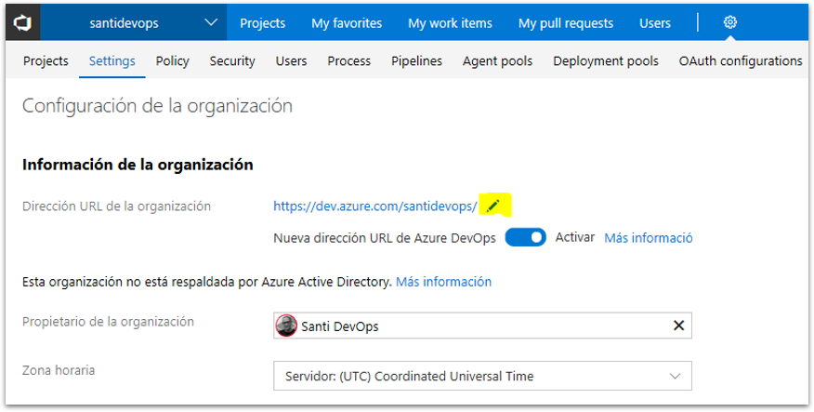Toggle the Nueva dirección URL de Azure DevOps switch
This screenshot has width=814, height=412.
[x=525, y=237]
